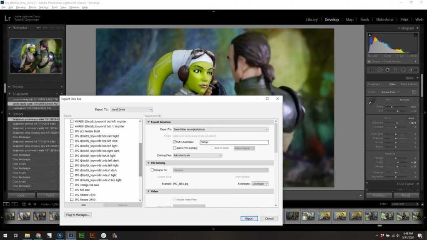Image resolution: width=427 pixels, height=240 pixels.
Task: Go forward using the filmstrip right arrow
Action: tap(35, 204)
